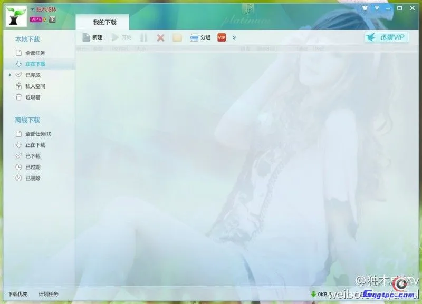This screenshot has height=304, width=422.
Task: Select 已过期 under 离线下载
Action: pyautogui.click(x=33, y=166)
